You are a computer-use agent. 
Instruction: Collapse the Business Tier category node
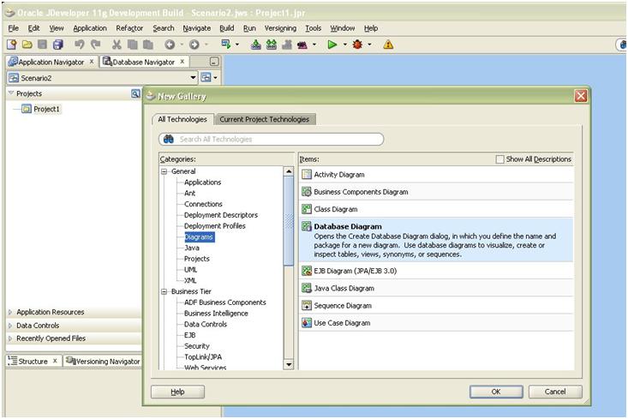point(164,291)
